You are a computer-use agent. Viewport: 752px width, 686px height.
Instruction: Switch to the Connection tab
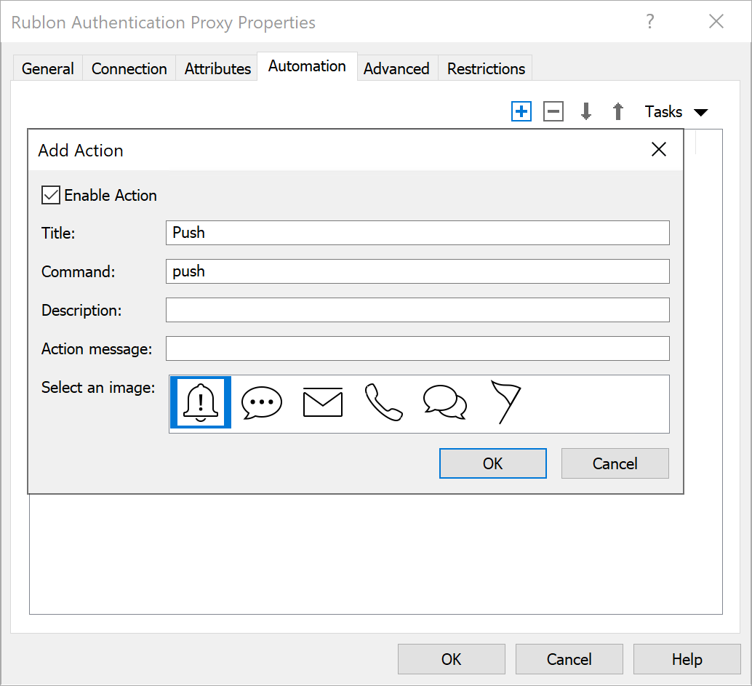(x=129, y=68)
